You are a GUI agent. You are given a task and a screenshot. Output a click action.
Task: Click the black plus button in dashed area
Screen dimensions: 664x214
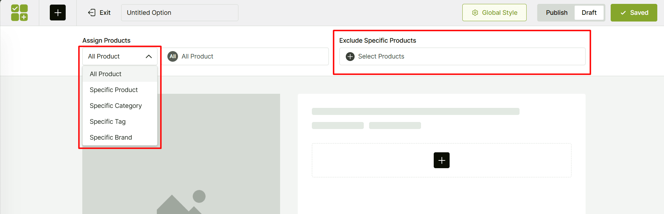441,160
